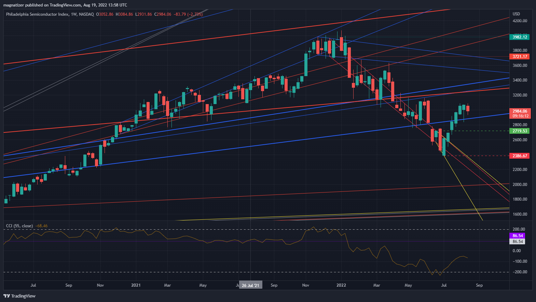Click the 2022 label on the time axis
This screenshot has height=302, width=536.
click(x=341, y=285)
